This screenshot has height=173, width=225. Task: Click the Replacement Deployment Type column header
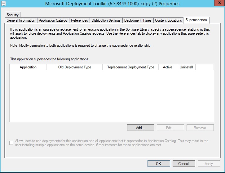pos(130,67)
